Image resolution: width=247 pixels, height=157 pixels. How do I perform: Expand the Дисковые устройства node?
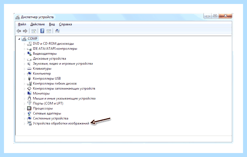[x=24, y=59]
